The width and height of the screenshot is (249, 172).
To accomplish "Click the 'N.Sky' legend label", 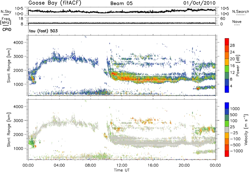I will tap(6, 11).
